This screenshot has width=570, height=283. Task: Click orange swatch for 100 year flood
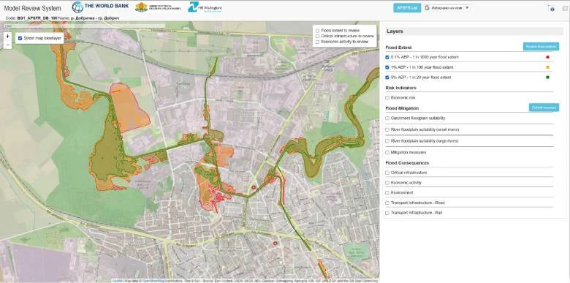pyautogui.click(x=548, y=67)
